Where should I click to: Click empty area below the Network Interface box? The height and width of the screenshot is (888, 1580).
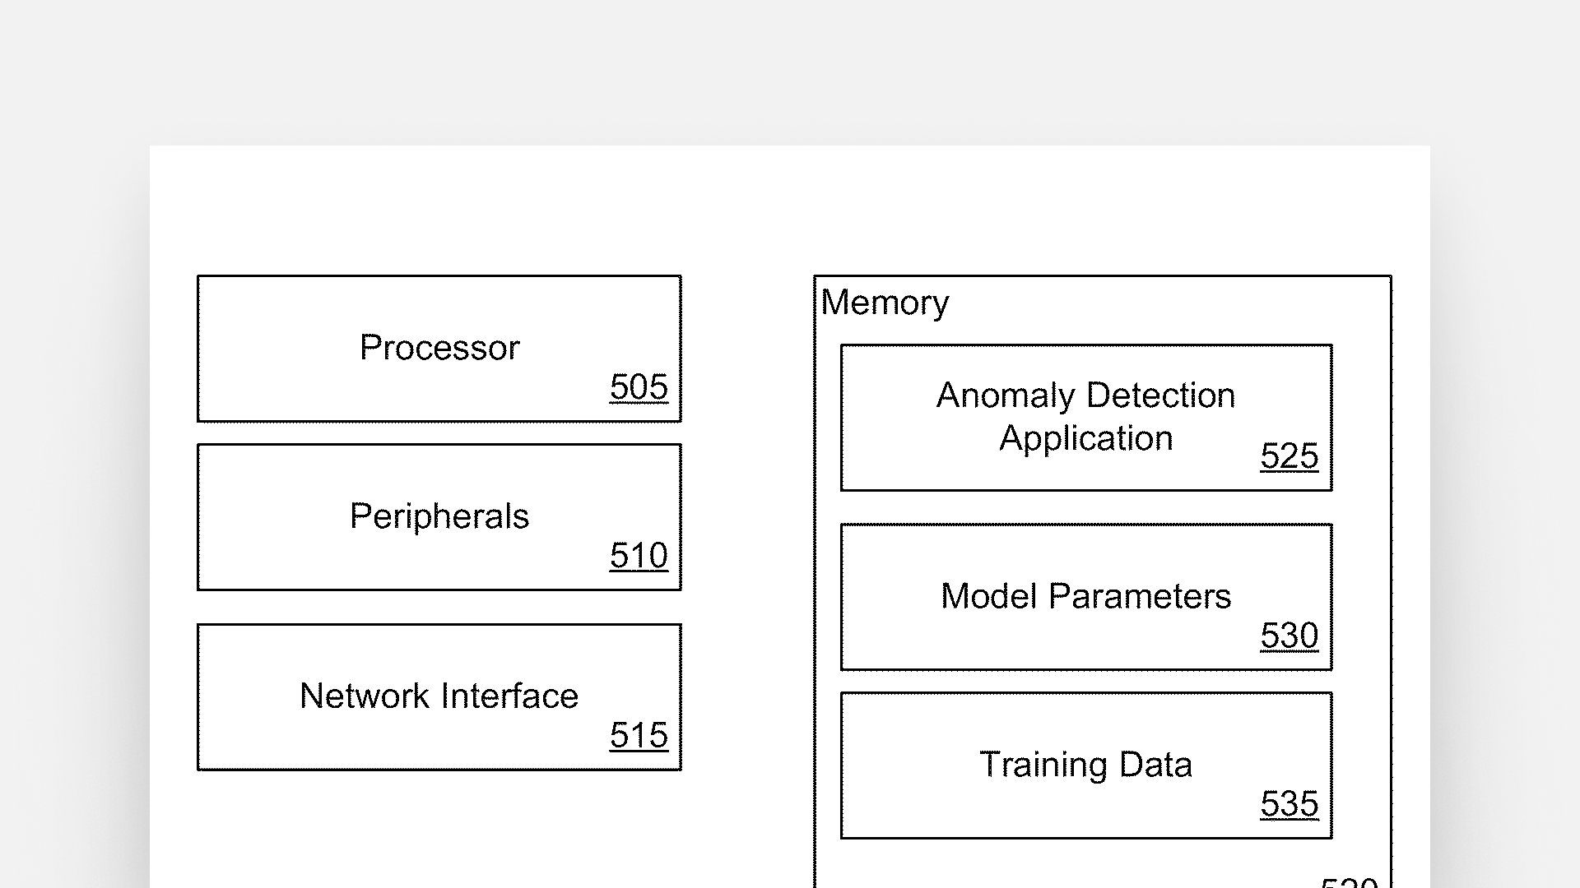coord(439,830)
